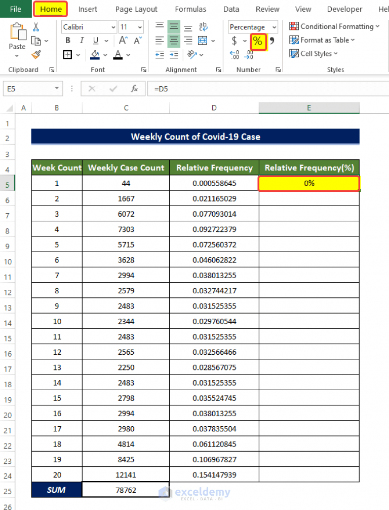Open the font size 11 dropdown
Screen dimensions: 389x510
click(x=140, y=27)
